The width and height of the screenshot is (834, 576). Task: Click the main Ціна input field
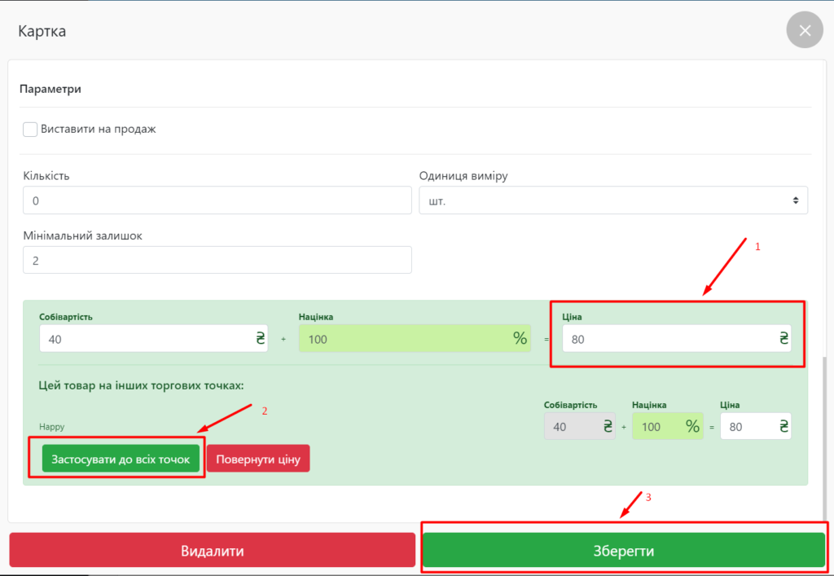tap(664, 339)
